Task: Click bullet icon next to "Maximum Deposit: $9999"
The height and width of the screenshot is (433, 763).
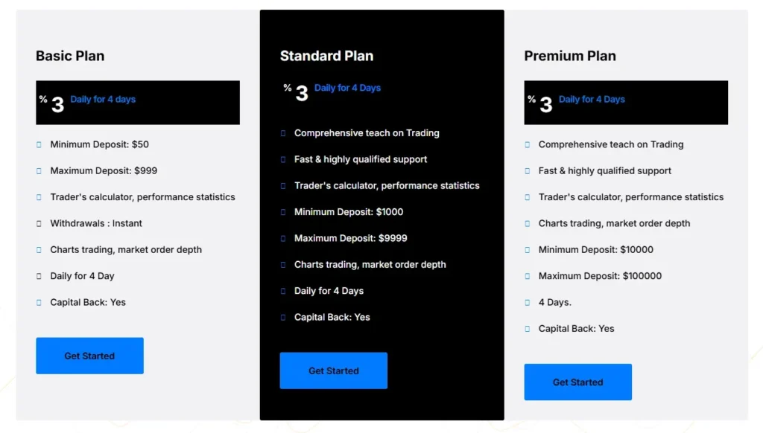Action: [283, 239]
